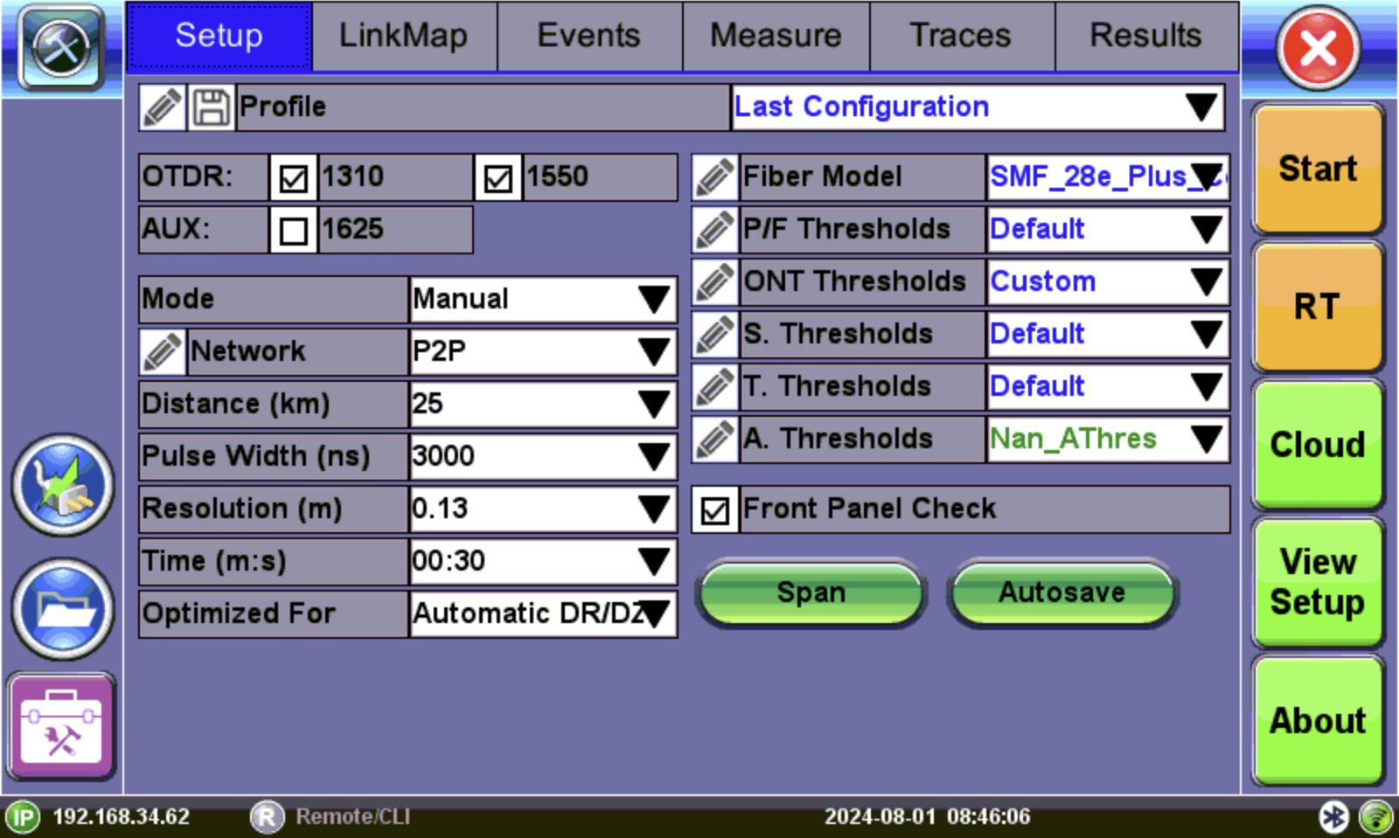Switch to the Results tab
This screenshot has width=1399, height=838.
(x=1146, y=36)
